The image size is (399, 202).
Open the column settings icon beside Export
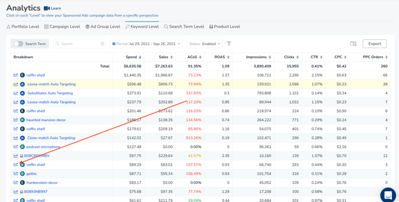353,44
